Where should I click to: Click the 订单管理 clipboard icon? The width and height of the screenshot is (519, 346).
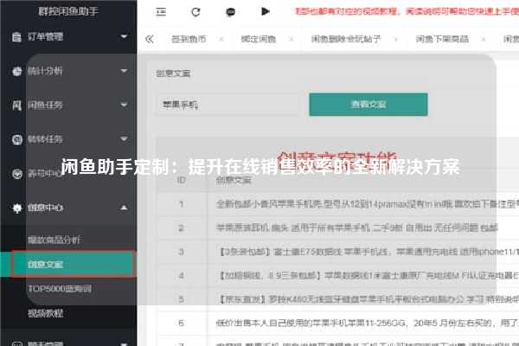pyautogui.click(x=16, y=36)
